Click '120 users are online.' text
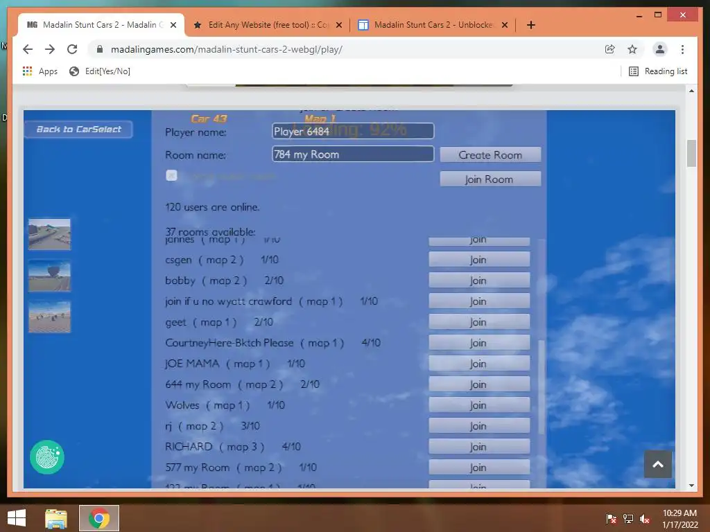710x532 pixels. [212, 207]
